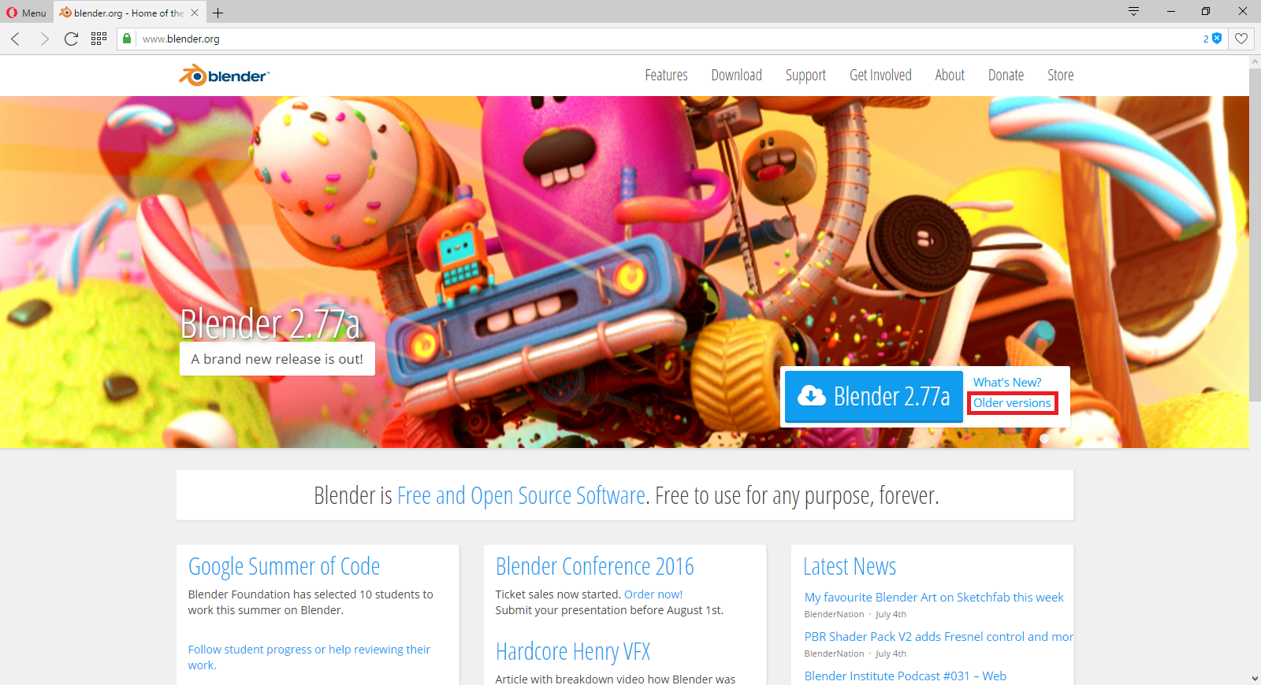Go back with the back arrow
Image resolution: width=1261 pixels, height=685 pixels.
pos(16,39)
